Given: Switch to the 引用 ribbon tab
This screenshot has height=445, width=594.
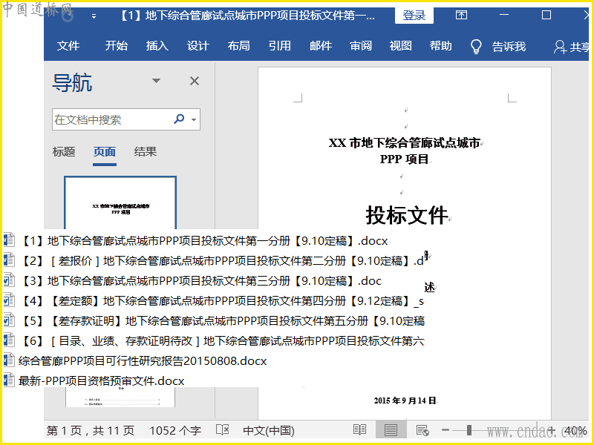Looking at the screenshot, I should pos(280,46).
